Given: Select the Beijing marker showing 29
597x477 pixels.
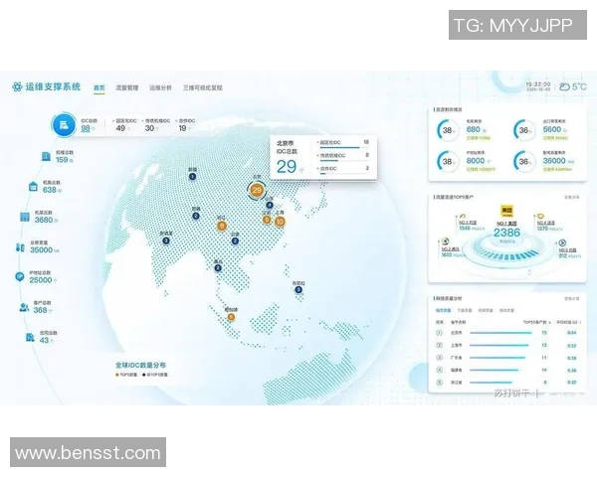Looking at the screenshot, I should pyautogui.click(x=258, y=189).
